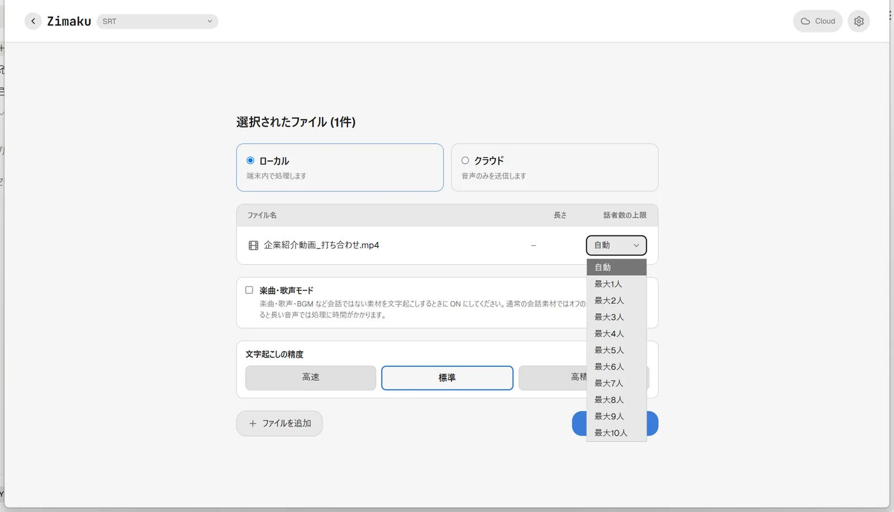This screenshot has width=894, height=512.
Task: Choose 最大1人 from the list
Action: pos(616,284)
